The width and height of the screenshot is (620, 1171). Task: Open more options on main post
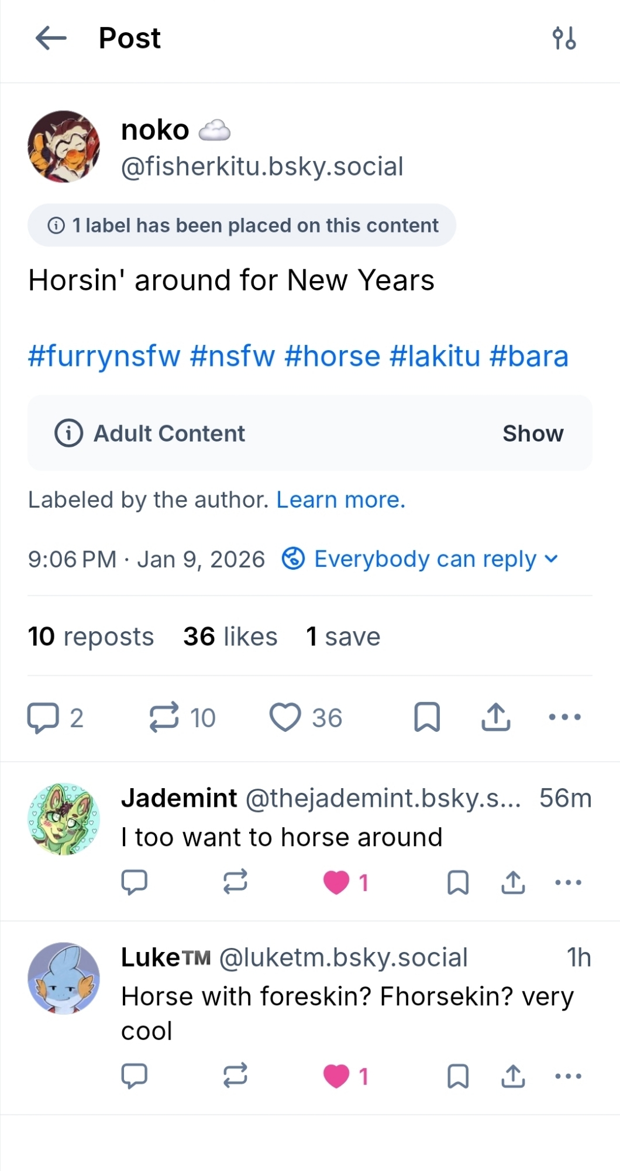coord(564,717)
